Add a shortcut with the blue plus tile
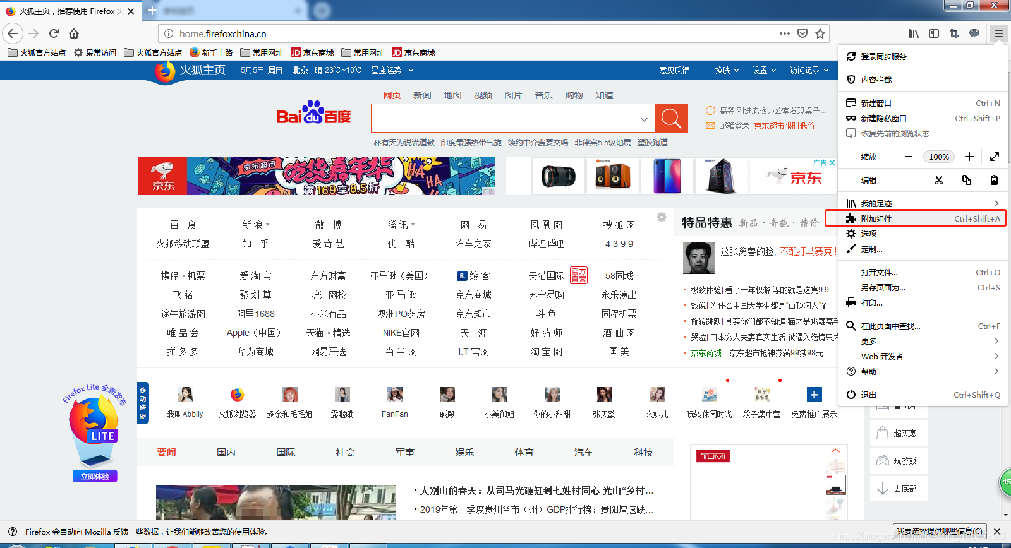The width and height of the screenshot is (1011, 548). (814, 395)
